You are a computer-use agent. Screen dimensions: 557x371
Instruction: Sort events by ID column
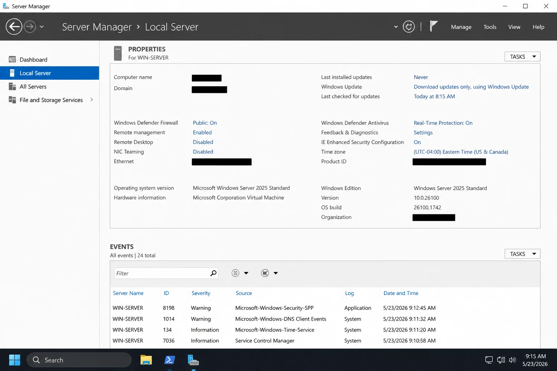coord(166,293)
